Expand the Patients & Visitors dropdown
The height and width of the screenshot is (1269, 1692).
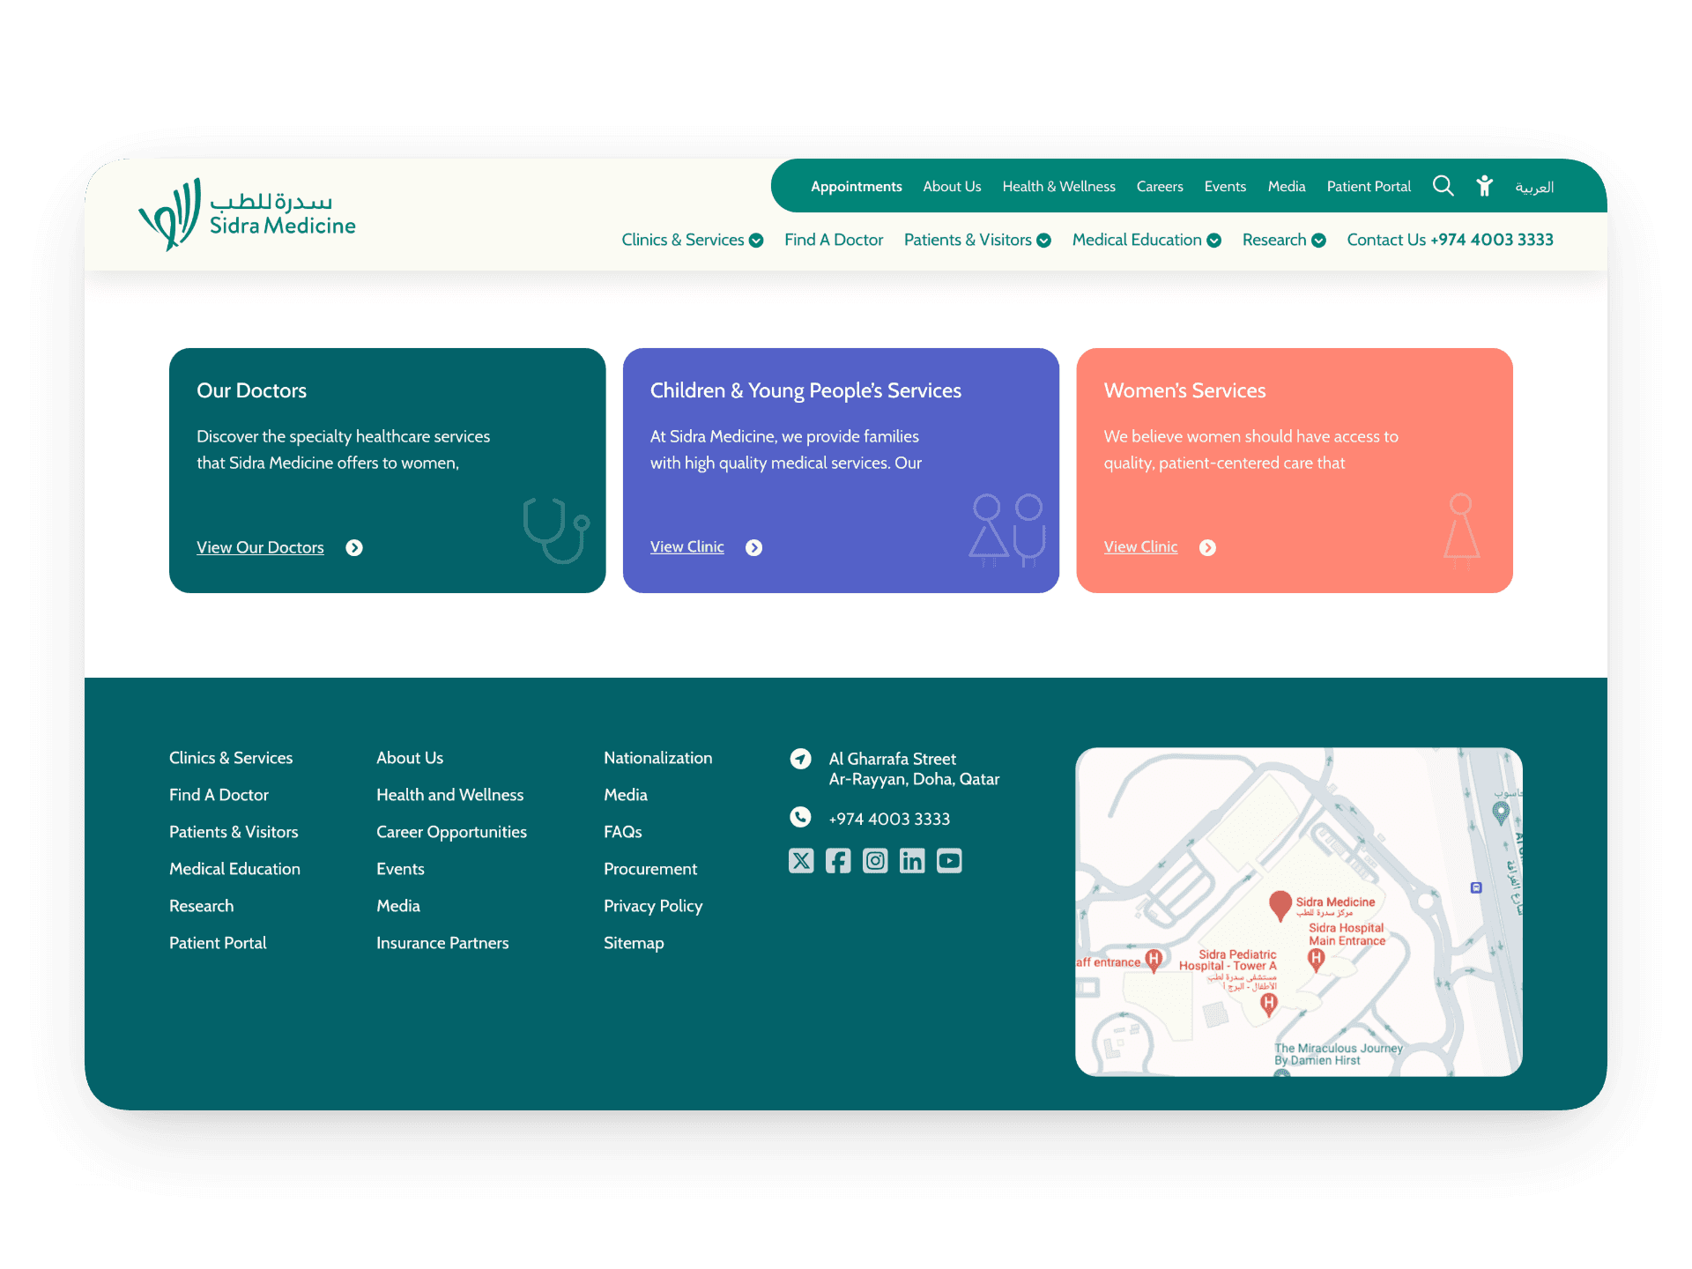(1044, 241)
